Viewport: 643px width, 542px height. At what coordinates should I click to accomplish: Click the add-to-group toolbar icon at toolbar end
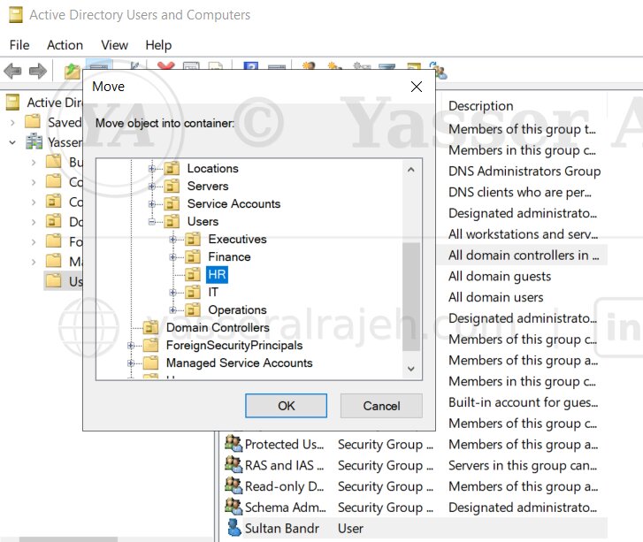pyautogui.click(x=439, y=71)
